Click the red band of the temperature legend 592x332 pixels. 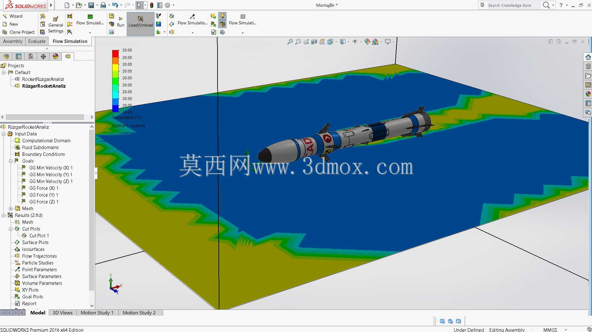click(115, 54)
